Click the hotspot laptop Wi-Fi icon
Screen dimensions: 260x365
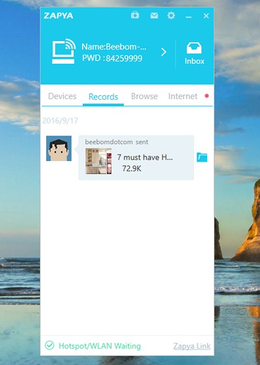pos(64,51)
